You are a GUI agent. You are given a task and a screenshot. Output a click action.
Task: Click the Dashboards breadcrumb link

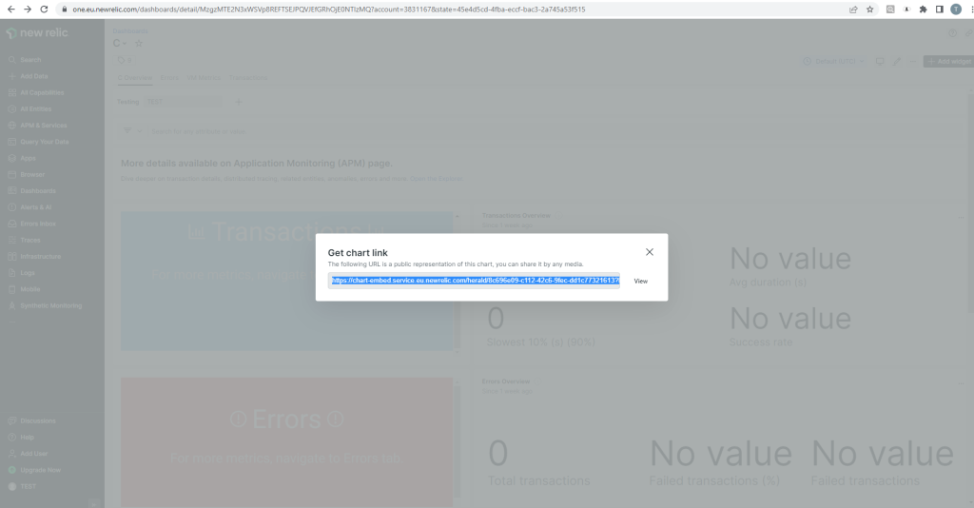pos(130,31)
